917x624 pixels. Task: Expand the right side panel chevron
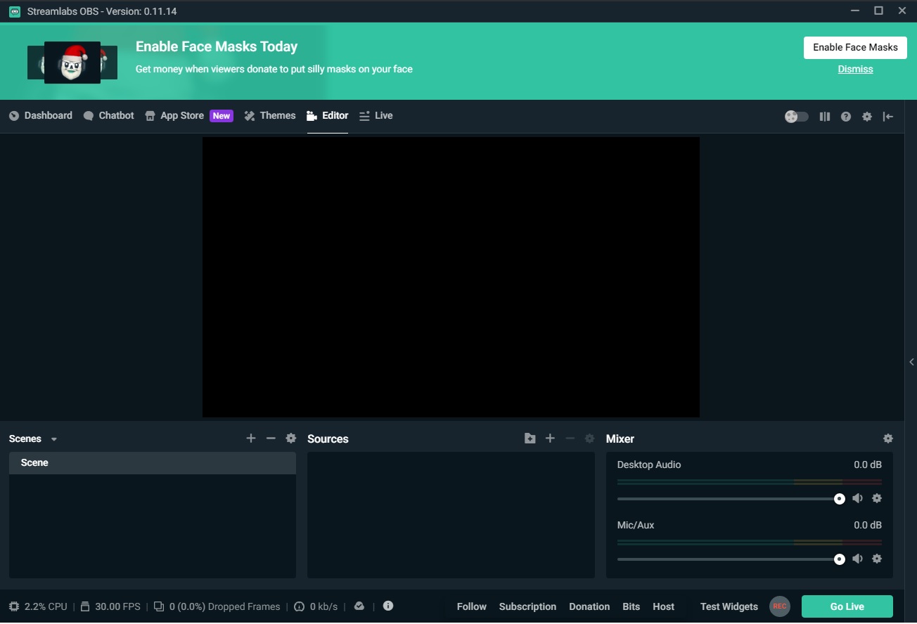coord(911,363)
